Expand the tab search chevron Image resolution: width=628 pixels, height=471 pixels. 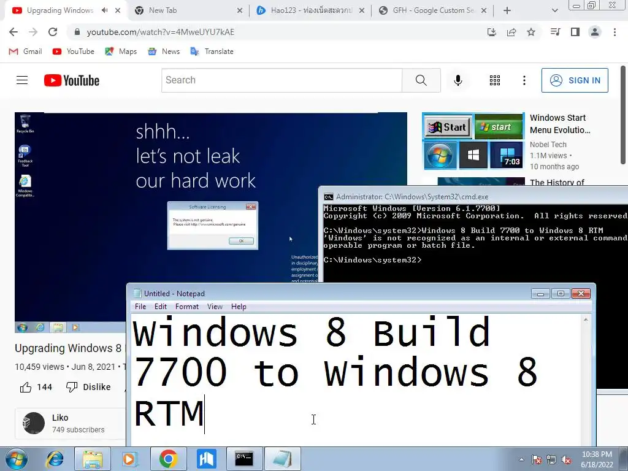(554, 10)
